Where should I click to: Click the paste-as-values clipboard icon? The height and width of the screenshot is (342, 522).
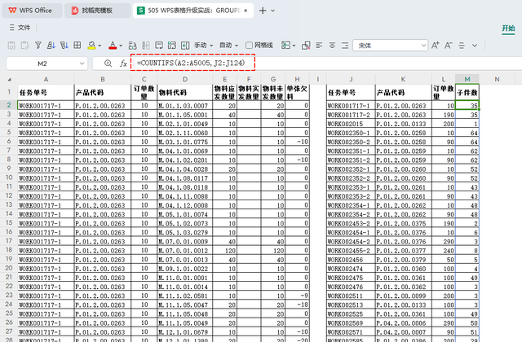point(11,46)
